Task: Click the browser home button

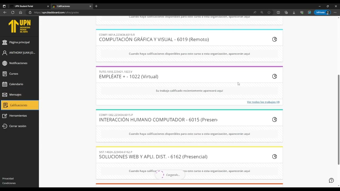Action: [x=20, y=12]
